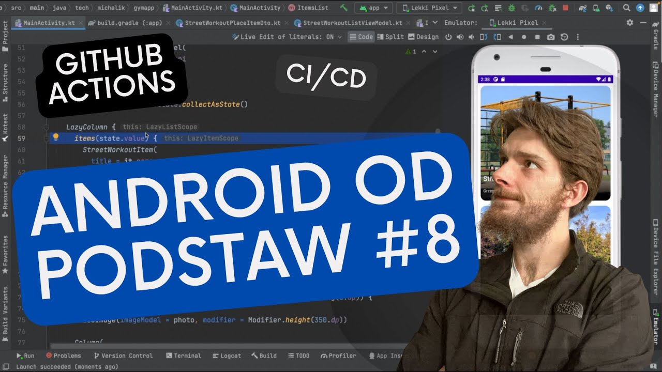Screen dimensions: 662x372
Task: Open the emulator Snapshots clock icon
Action: point(564,37)
